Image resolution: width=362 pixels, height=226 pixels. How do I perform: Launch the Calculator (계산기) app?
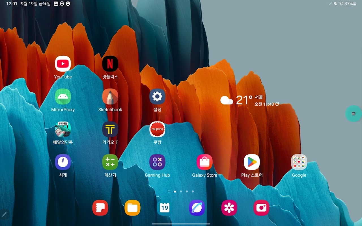point(110,162)
